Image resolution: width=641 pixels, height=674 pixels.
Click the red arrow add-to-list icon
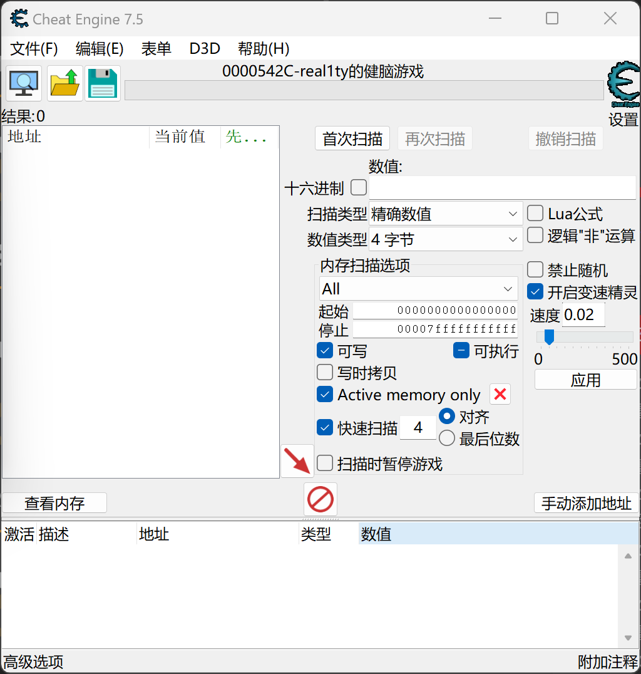(x=297, y=461)
